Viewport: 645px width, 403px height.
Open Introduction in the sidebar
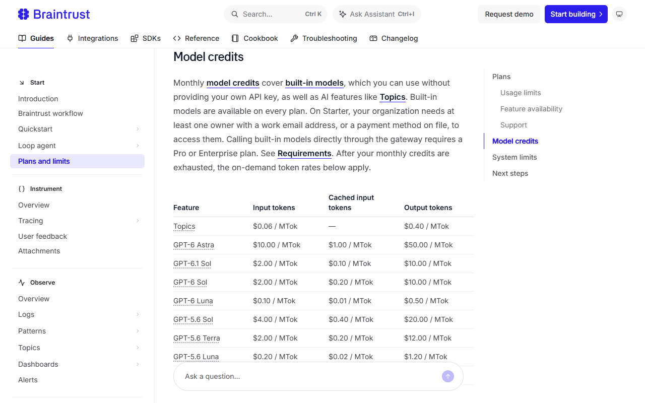38,99
